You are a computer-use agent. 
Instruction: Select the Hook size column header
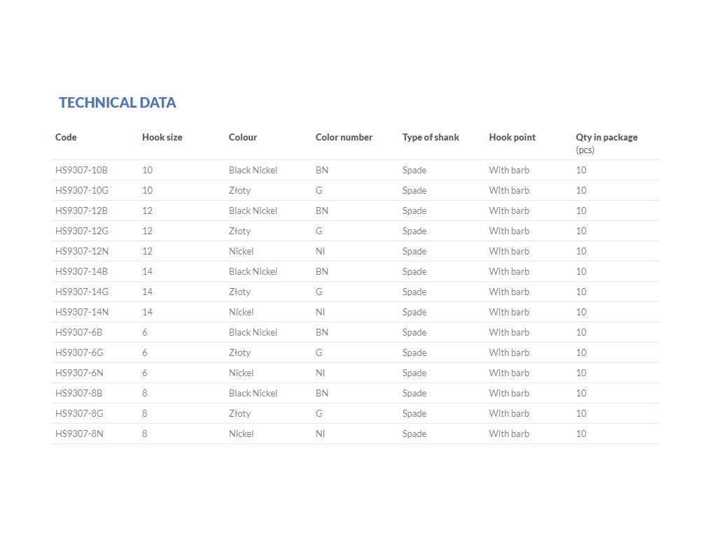coord(162,137)
